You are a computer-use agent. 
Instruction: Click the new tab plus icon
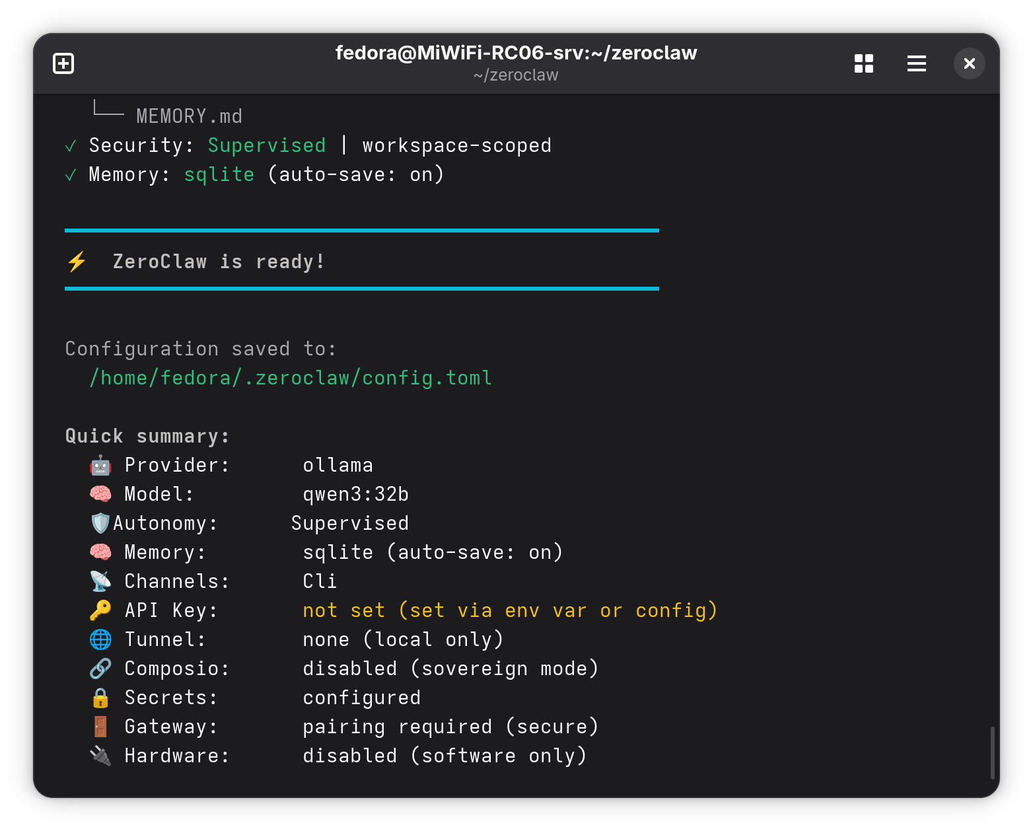[x=63, y=63]
